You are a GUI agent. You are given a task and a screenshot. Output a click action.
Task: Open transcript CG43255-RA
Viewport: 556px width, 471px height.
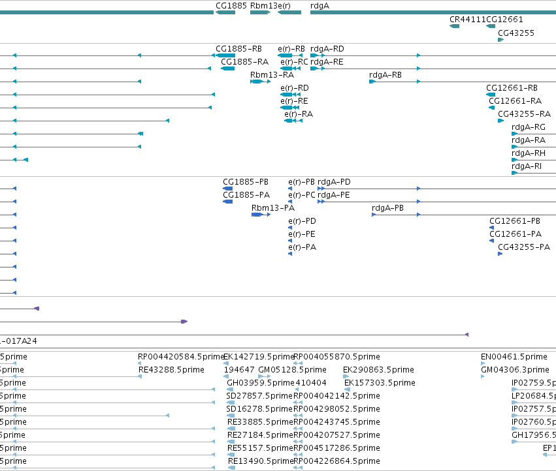coord(524,114)
